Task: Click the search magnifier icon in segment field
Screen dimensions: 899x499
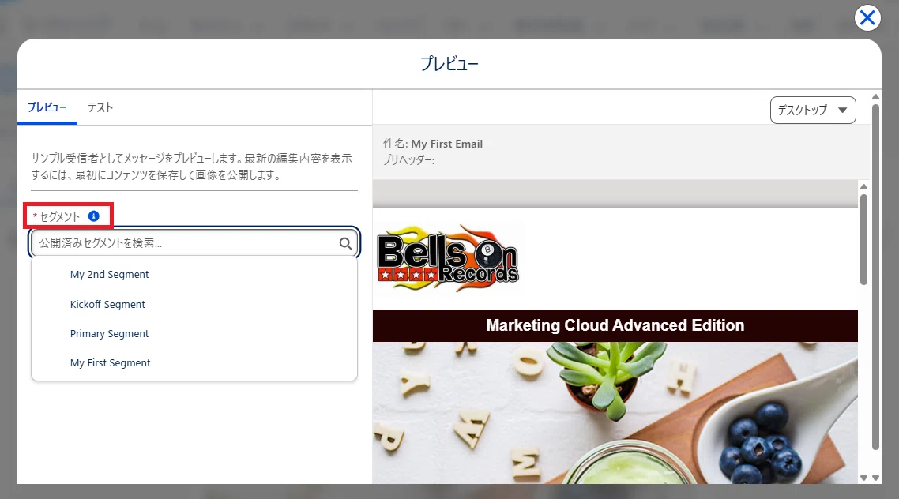Action: click(345, 243)
